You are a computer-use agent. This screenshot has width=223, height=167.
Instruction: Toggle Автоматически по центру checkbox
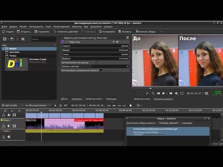(x=97, y=63)
